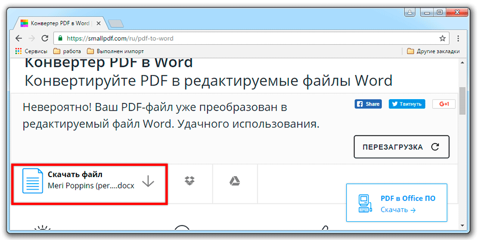Open the Сервисы apps shortcut
The width and height of the screenshot is (479, 240).
click(x=31, y=51)
